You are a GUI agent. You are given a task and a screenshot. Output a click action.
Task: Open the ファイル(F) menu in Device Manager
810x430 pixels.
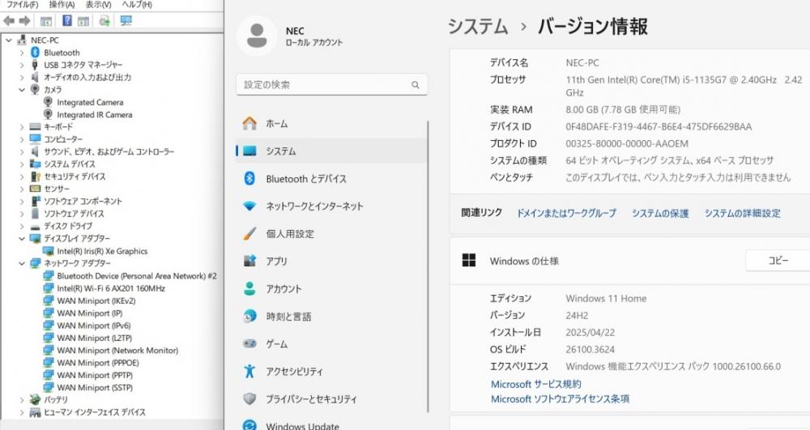22,4
